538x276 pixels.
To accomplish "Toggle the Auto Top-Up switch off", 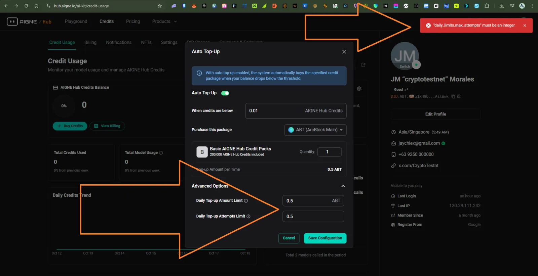I will [x=225, y=93].
